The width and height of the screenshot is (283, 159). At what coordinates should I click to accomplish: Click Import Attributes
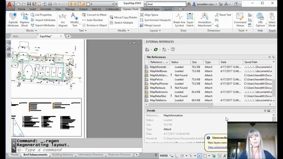(43, 20)
